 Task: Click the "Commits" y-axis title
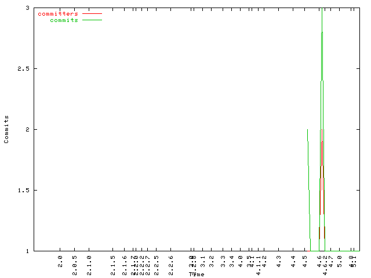pyautogui.click(x=6, y=129)
